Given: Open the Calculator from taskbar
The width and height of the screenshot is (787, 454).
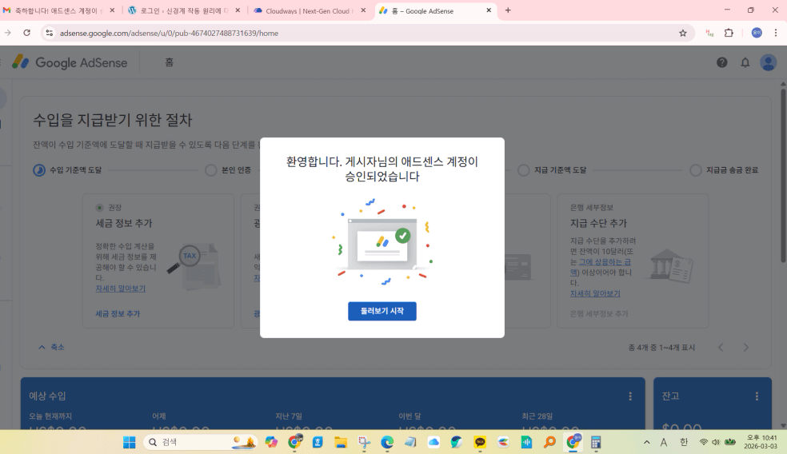Looking at the screenshot, I should [x=596, y=442].
